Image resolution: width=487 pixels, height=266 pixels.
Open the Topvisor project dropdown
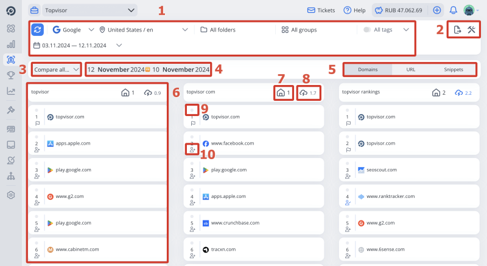click(89, 10)
